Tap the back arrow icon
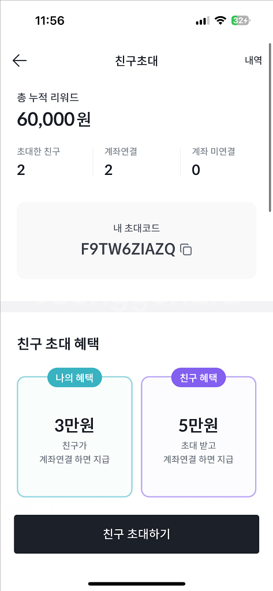The height and width of the screenshot is (591, 273). pos(20,60)
